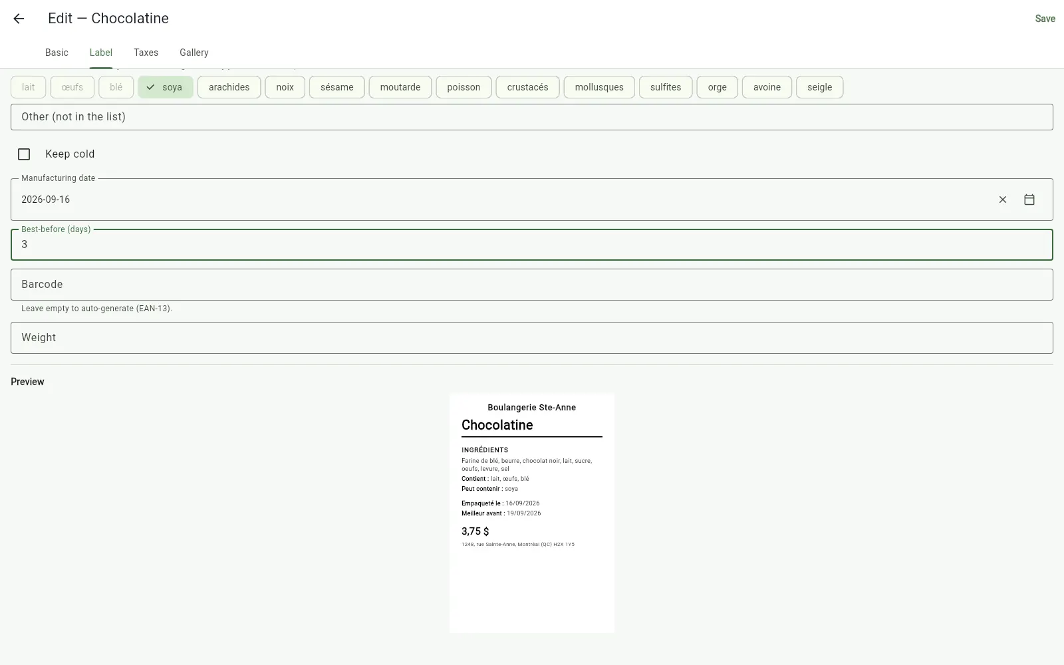Image resolution: width=1064 pixels, height=665 pixels.
Task: Click the Chocolatine label preview
Action: (532, 513)
